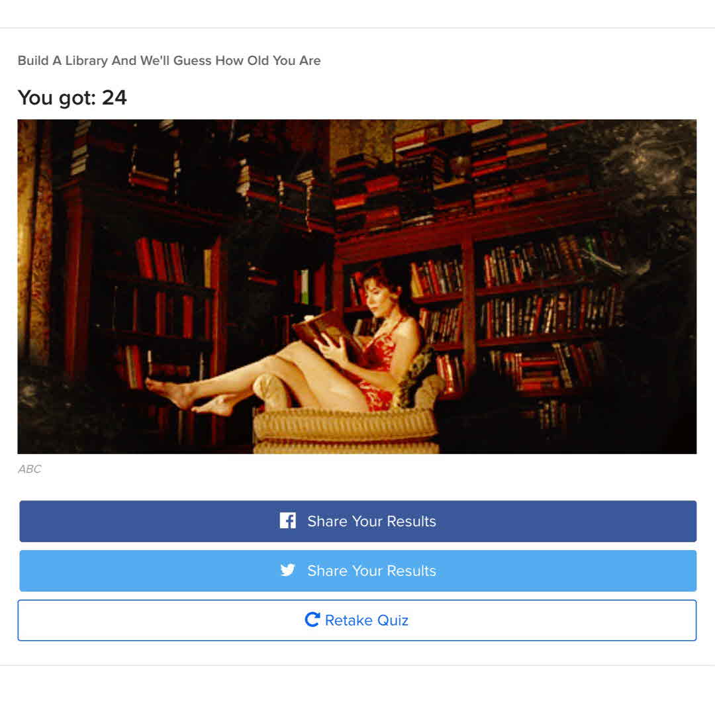Click the circular retake arrow icon
The image size is (715, 715).
pos(312,620)
